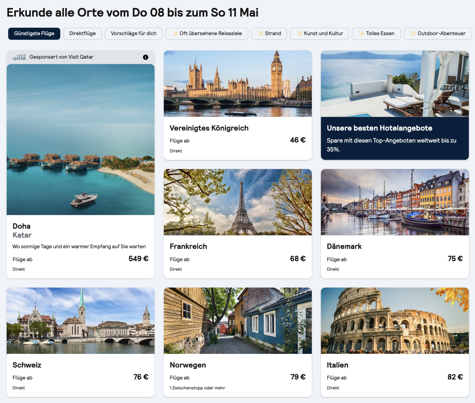This screenshot has width=475, height=403.
Task: Select the Strand filter chip
Action: point(269,33)
